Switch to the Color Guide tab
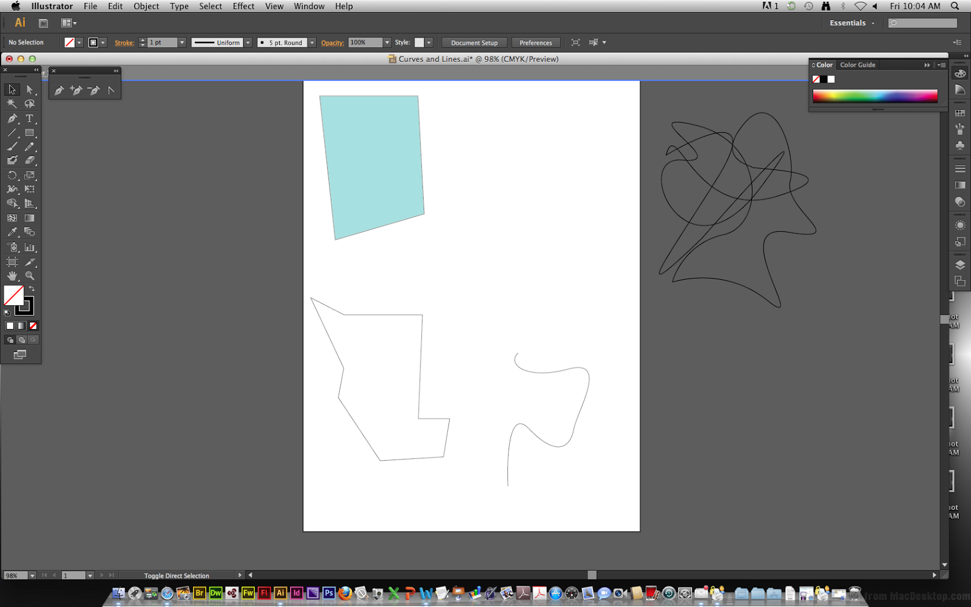Image resolution: width=971 pixels, height=607 pixels. (858, 64)
